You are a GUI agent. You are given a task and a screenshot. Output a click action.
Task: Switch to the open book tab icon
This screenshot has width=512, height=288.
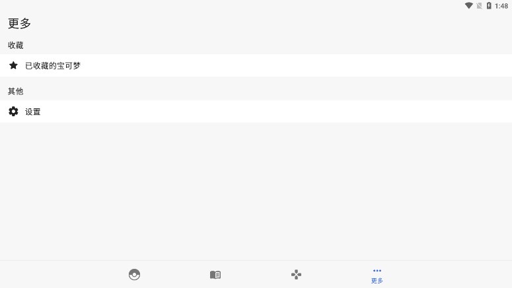point(215,275)
